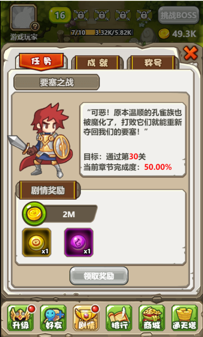The image size is (203, 337).
Task: Click the 领取奖励 claim reward button
Action: pos(99,276)
